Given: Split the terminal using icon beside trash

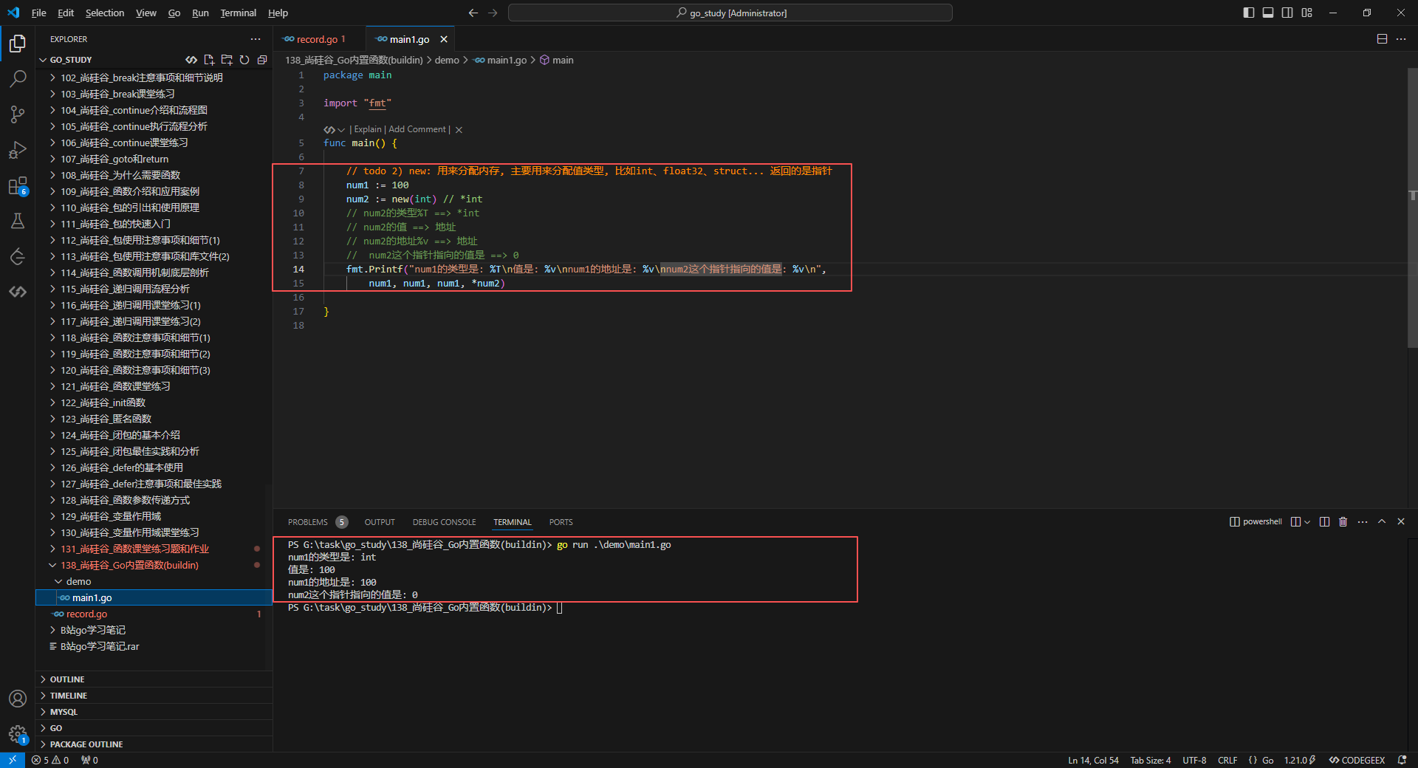Looking at the screenshot, I should [x=1324, y=522].
